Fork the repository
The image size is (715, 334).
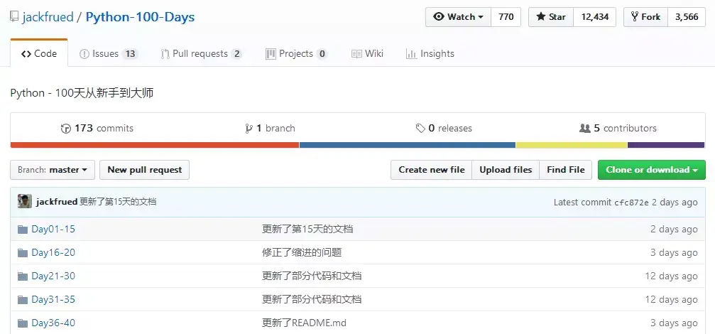click(645, 17)
